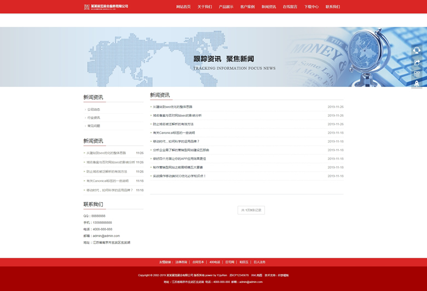Expand the 行业资讯 sidebar category
Viewport: 427px width, 291px height.
click(94, 117)
